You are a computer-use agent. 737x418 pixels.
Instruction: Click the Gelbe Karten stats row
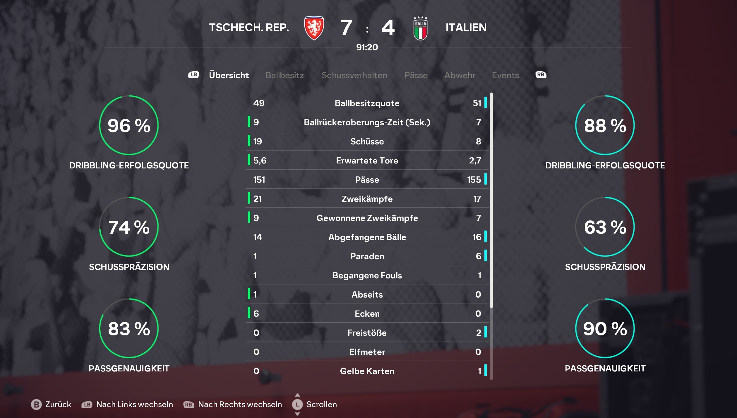pos(367,371)
